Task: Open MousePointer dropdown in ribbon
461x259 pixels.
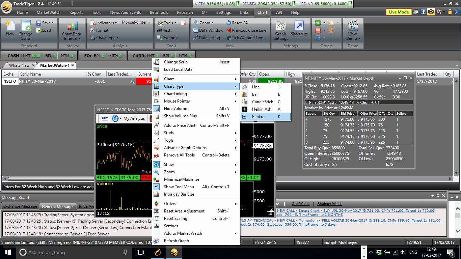Action: [x=136, y=22]
